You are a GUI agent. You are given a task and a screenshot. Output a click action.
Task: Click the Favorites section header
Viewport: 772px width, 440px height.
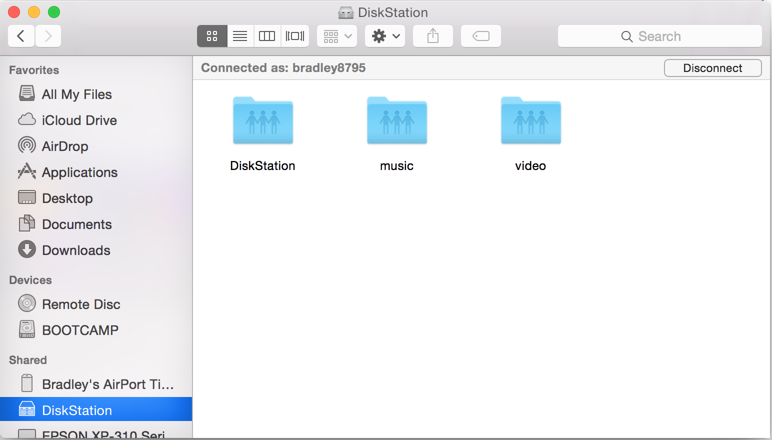coord(34,70)
